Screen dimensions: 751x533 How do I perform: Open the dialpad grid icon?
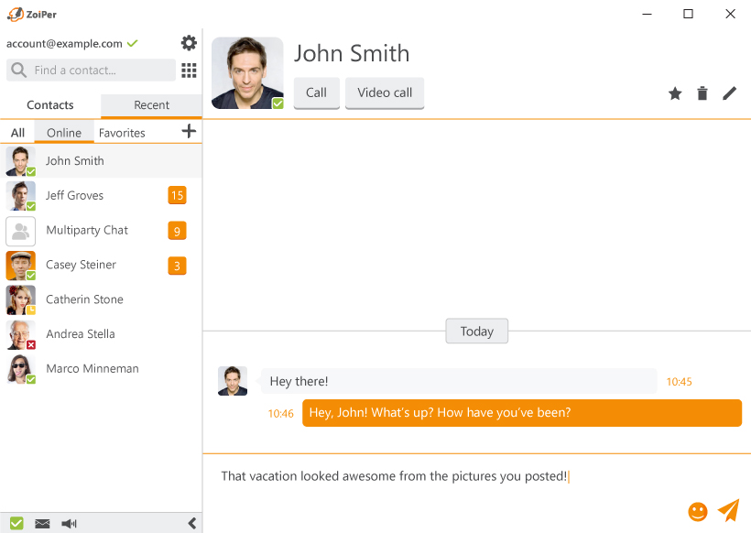[x=189, y=71]
